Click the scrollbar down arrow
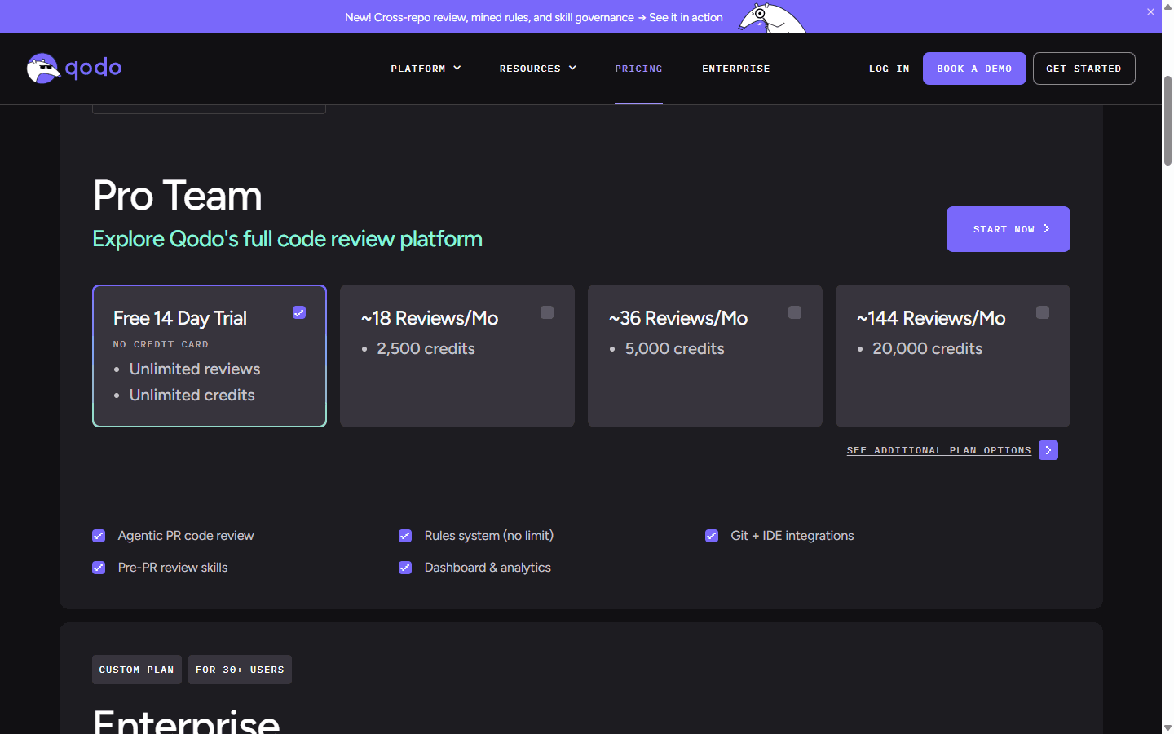The width and height of the screenshot is (1174, 734). tap(1167, 727)
